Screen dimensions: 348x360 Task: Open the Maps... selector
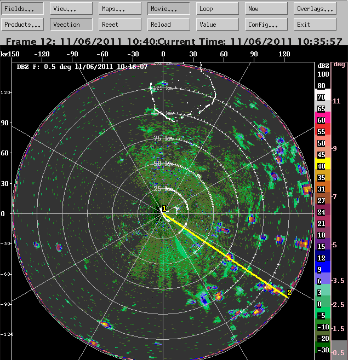[120, 9]
